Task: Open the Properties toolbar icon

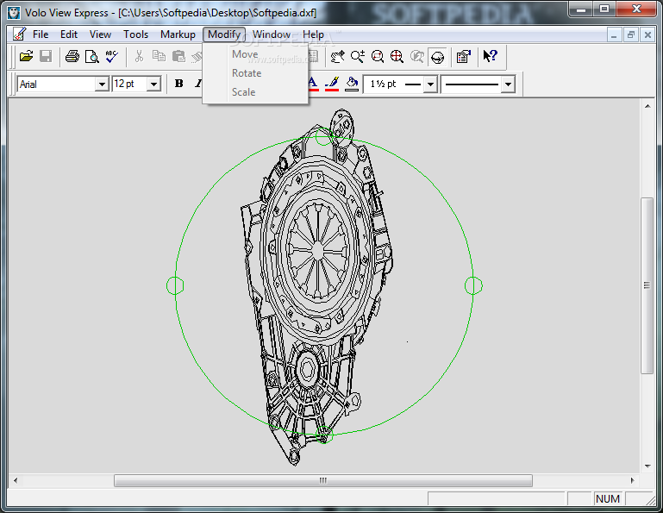Action: point(464,56)
